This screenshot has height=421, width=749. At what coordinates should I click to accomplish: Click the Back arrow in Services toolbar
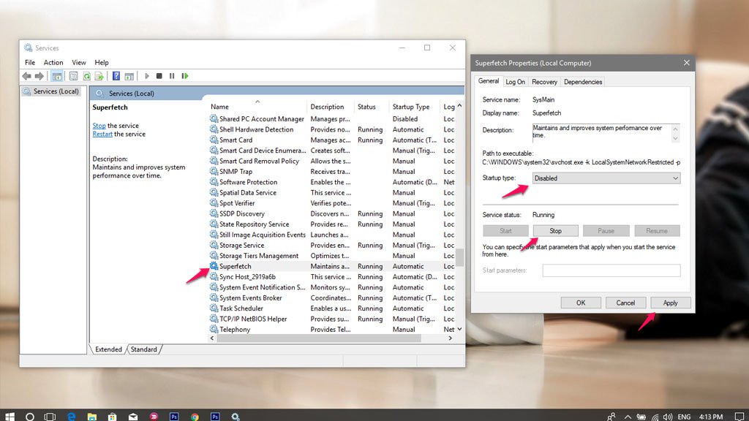pos(27,76)
